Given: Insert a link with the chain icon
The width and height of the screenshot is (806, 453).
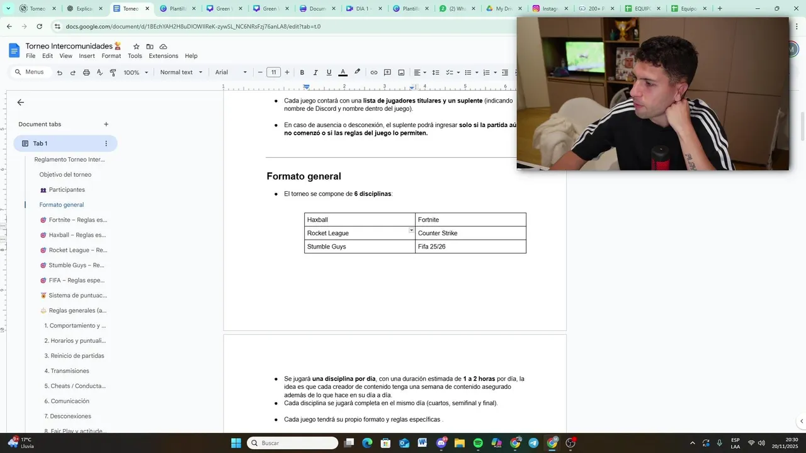Looking at the screenshot, I should point(373,72).
